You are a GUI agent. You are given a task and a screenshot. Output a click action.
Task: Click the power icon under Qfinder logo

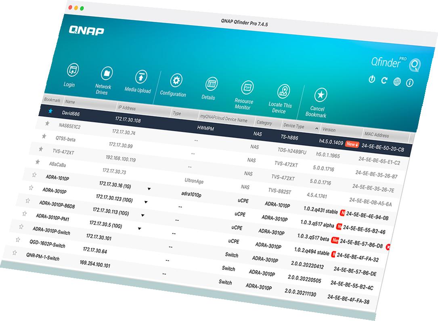(x=372, y=79)
